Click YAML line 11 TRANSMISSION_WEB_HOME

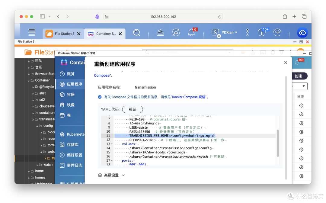click(172, 136)
